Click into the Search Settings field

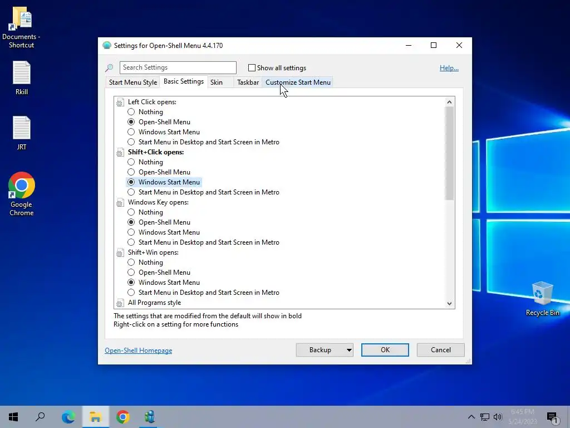click(x=178, y=67)
